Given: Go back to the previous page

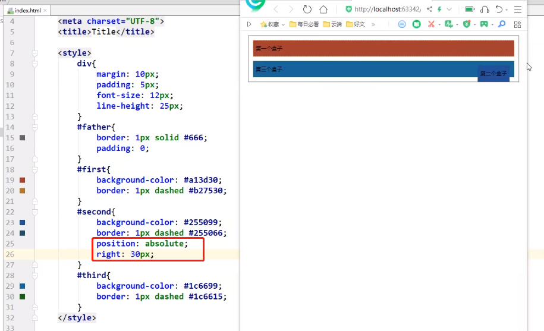Looking at the screenshot, I should click(276, 10).
